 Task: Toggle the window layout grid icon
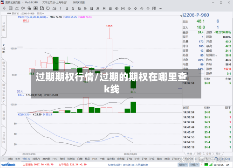coord(154,8)
